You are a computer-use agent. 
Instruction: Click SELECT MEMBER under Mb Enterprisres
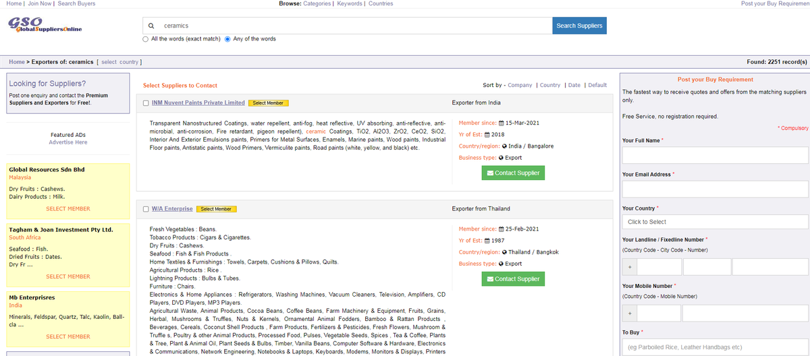(x=67, y=336)
